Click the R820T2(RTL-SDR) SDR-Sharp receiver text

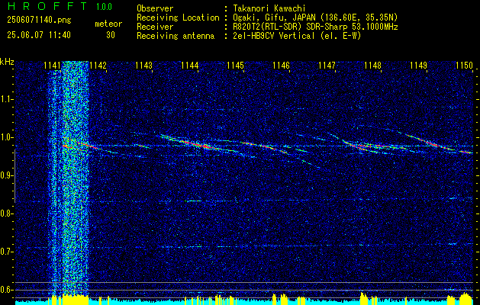tap(315, 27)
